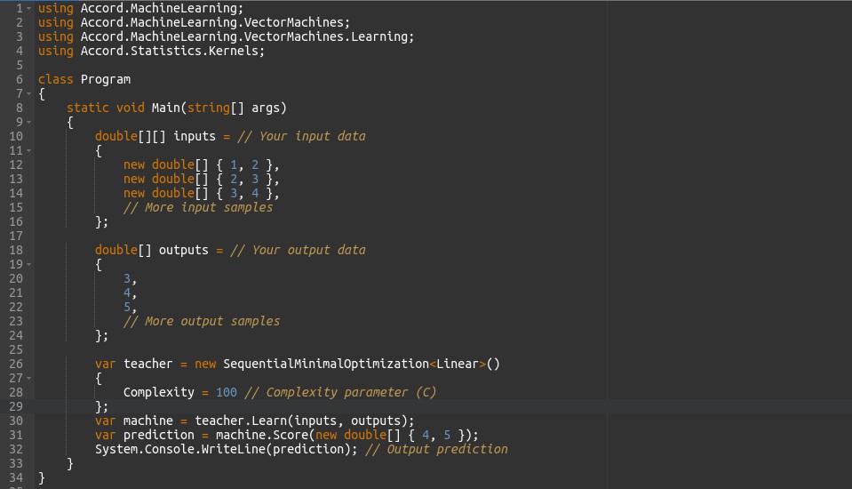This screenshot has height=489, width=852.
Task: Place cursor in the Program class name
Action: [105, 79]
